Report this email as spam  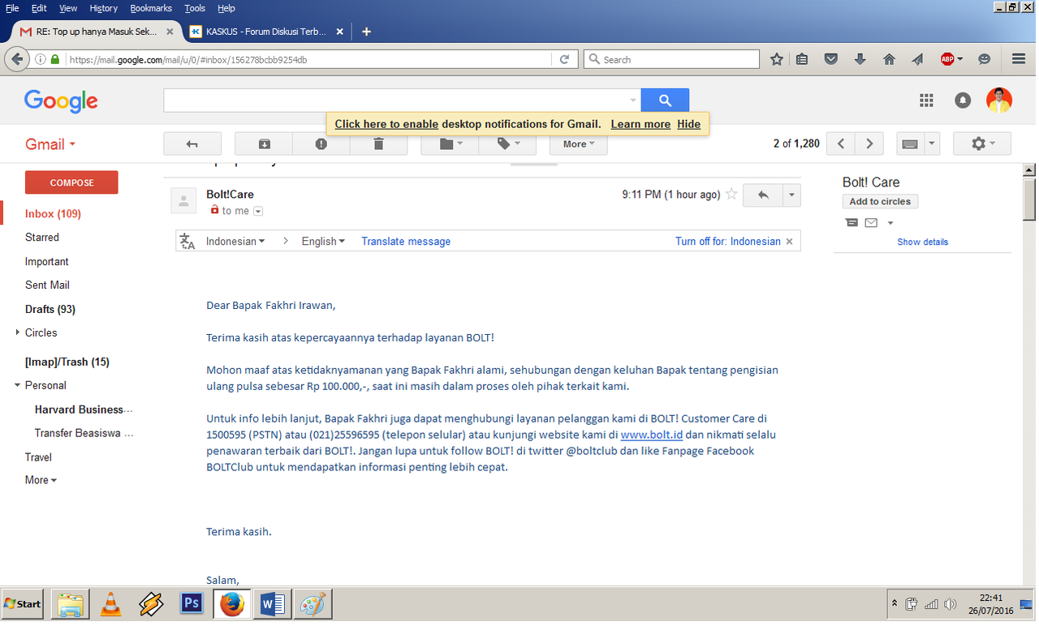click(321, 144)
